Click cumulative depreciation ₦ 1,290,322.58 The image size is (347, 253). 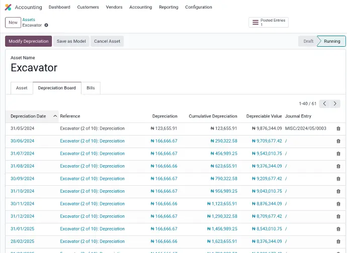coord(222,216)
